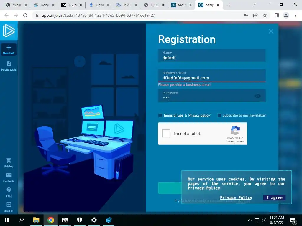Switch to the What tab
The image size is (302, 226).
pos(17,5)
